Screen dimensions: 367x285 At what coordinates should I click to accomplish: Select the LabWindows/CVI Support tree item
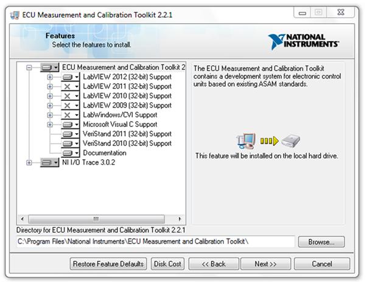pyautogui.click(x=120, y=115)
